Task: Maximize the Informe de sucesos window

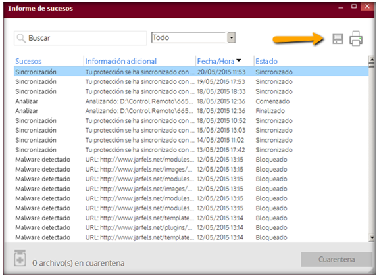Action: 354,7
